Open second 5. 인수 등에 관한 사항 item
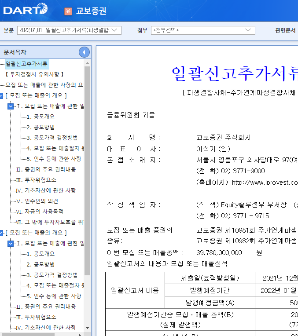This screenshot has height=336, width=298. (x=54, y=296)
